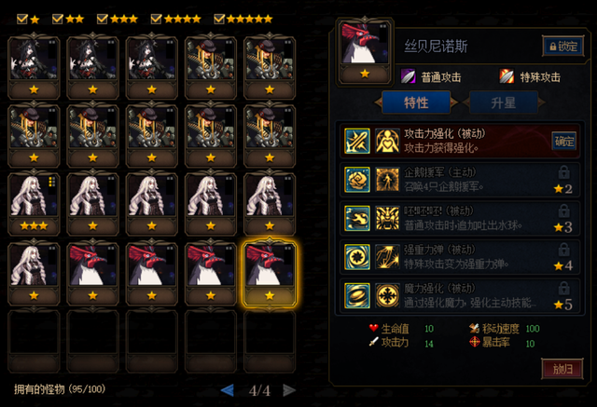597x407 pixels.
Task: Click the 普通攻击 normal attack icon
Action: click(409, 76)
